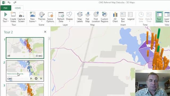Image resolution: width=170 pixels, height=96 pixels.
Task: Toggle the Layer Pane
Action: pos(167,17)
